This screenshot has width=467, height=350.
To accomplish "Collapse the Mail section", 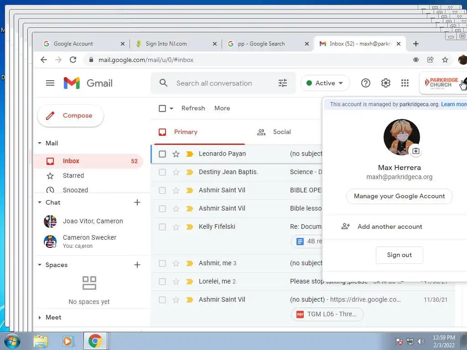I will click(40, 143).
